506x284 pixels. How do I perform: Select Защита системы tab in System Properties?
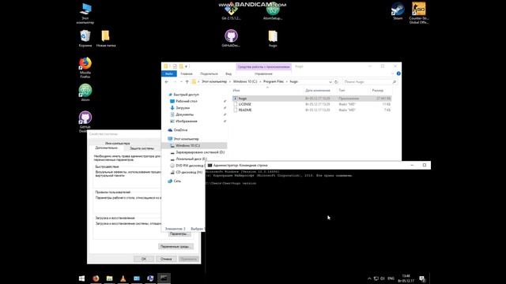click(142, 148)
